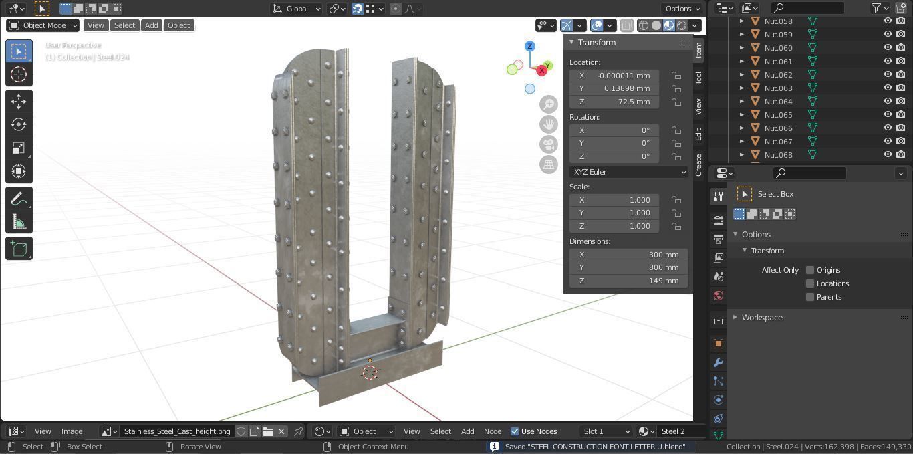Open the image file folder icon
Screen dimensions: 913x454
[x=268, y=431]
